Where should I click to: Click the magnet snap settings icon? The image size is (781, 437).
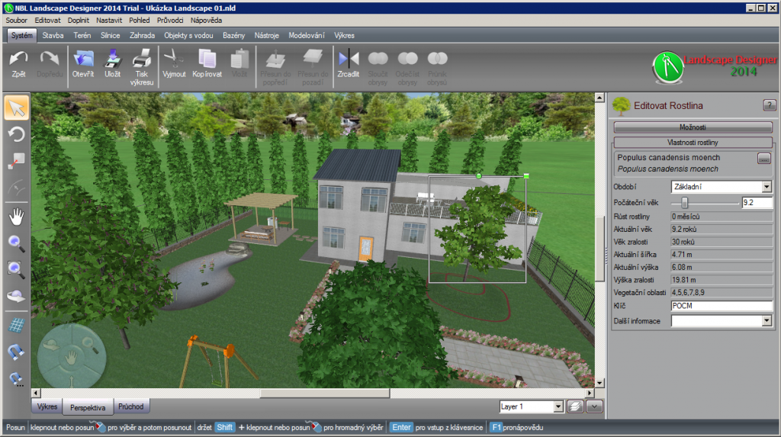coord(17,379)
